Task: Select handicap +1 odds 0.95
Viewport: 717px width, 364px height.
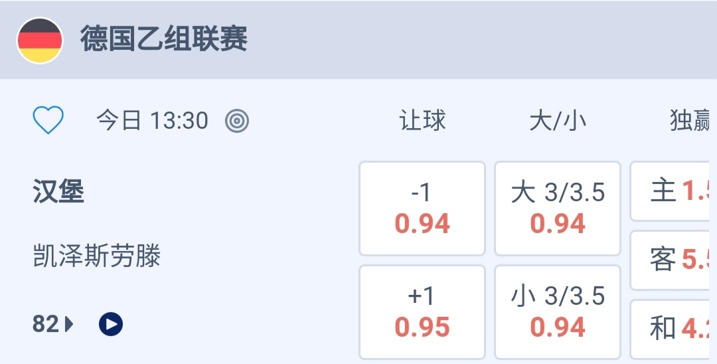Action: pos(422,312)
